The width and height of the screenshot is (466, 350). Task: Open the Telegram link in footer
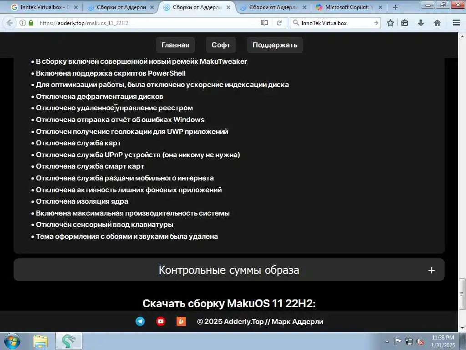(140, 321)
